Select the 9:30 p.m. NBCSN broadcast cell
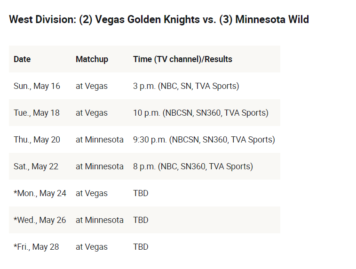The width and height of the screenshot is (356, 269). [x=204, y=140]
